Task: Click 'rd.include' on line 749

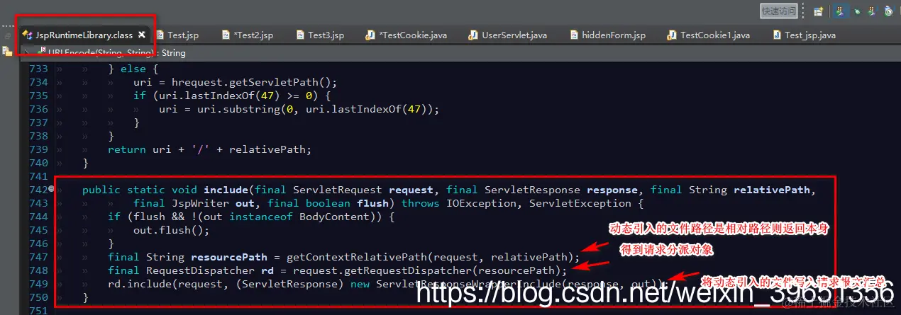Action: tap(140, 284)
